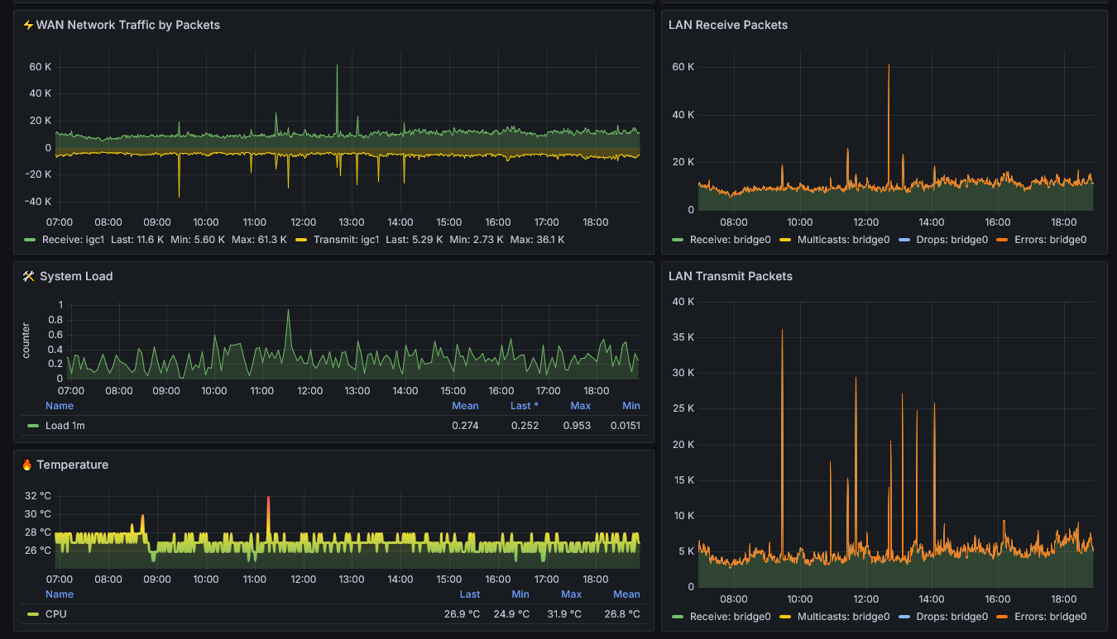Click the Name header in Temperature table
Image resolution: width=1117 pixels, height=639 pixels.
tap(60, 594)
